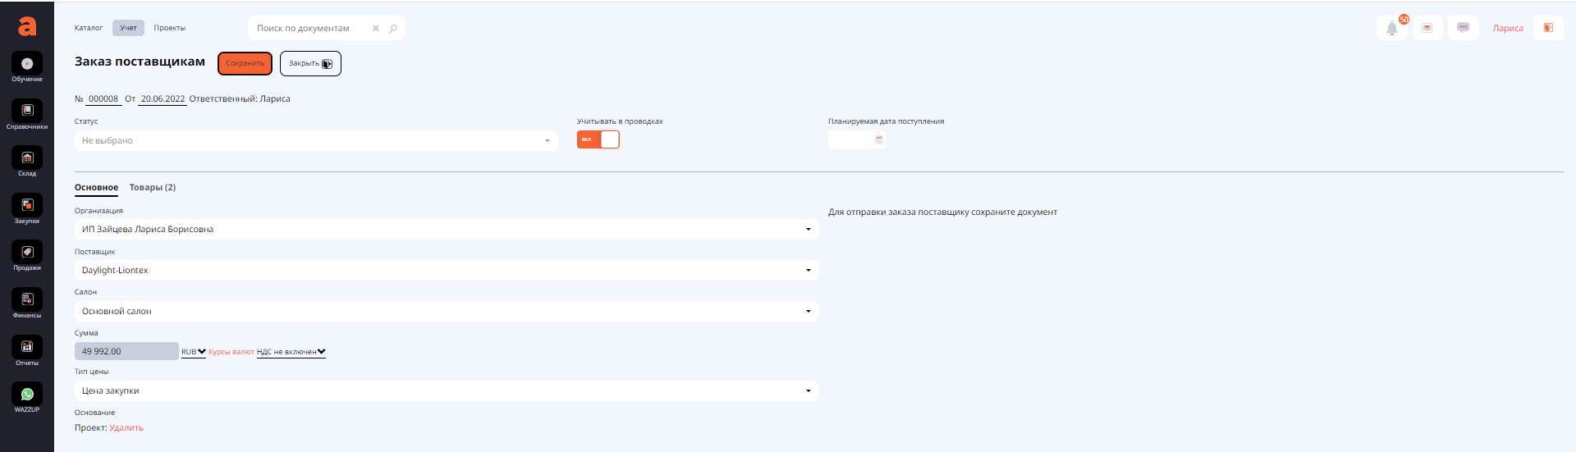The width and height of the screenshot is (1576, 452).
Task: Open the Справочники sidebar icon
Action: click(27, 112)
